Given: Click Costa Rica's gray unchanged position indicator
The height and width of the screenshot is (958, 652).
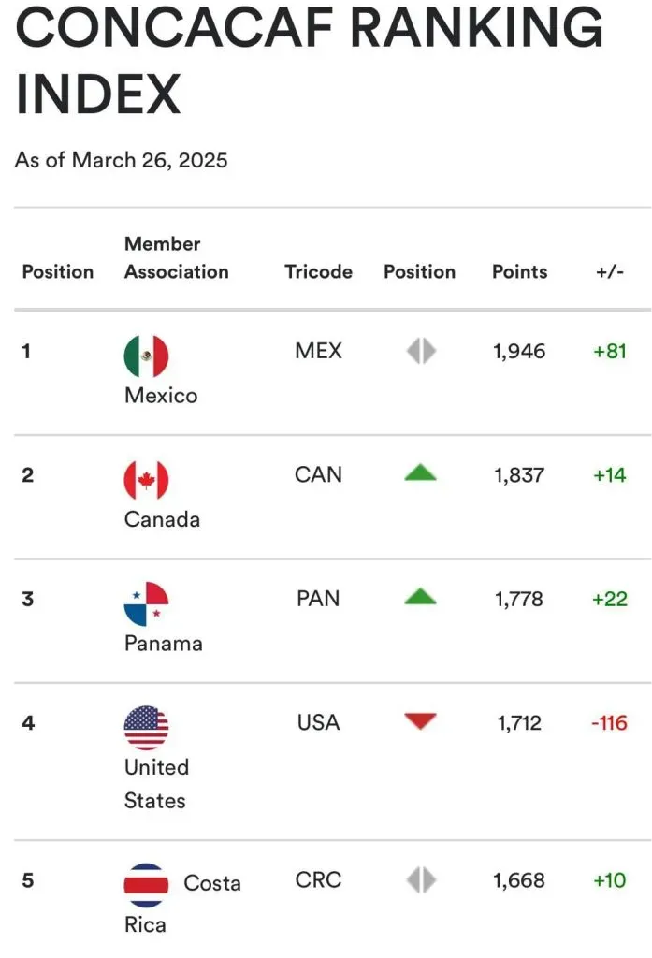Looking at the screenshot, I should (x=421, y=879).
